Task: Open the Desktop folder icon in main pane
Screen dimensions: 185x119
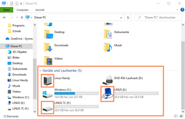Action: (x=48, y=34)
